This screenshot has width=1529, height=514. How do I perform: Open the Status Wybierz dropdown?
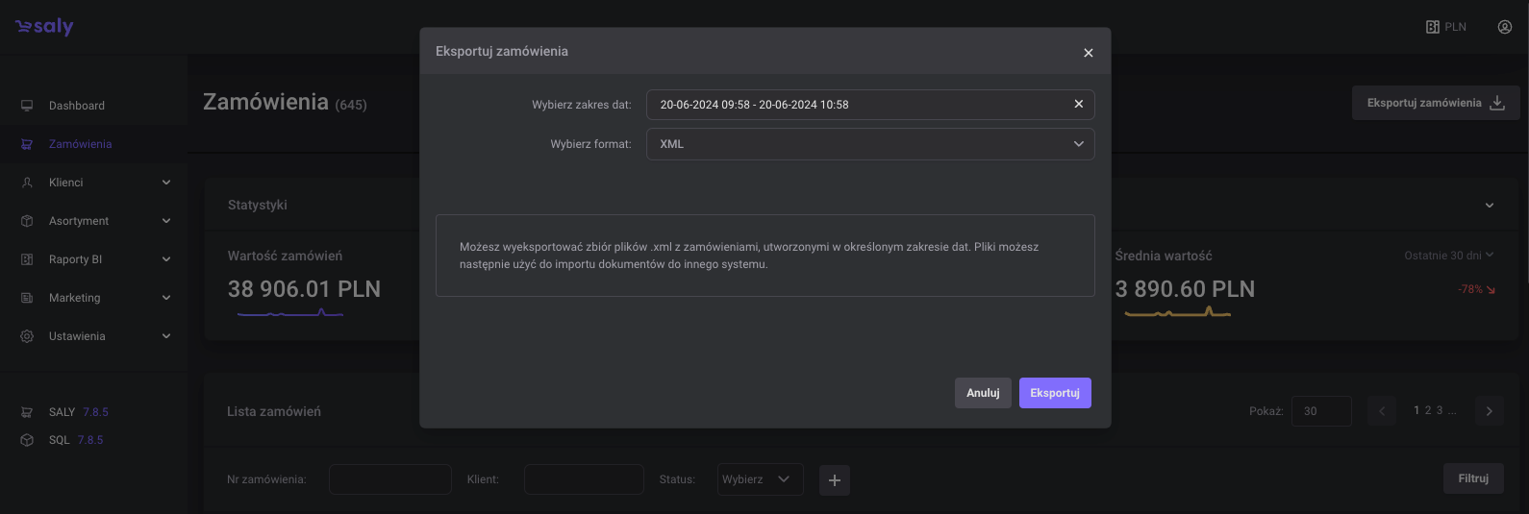click(x=760, y=479)
